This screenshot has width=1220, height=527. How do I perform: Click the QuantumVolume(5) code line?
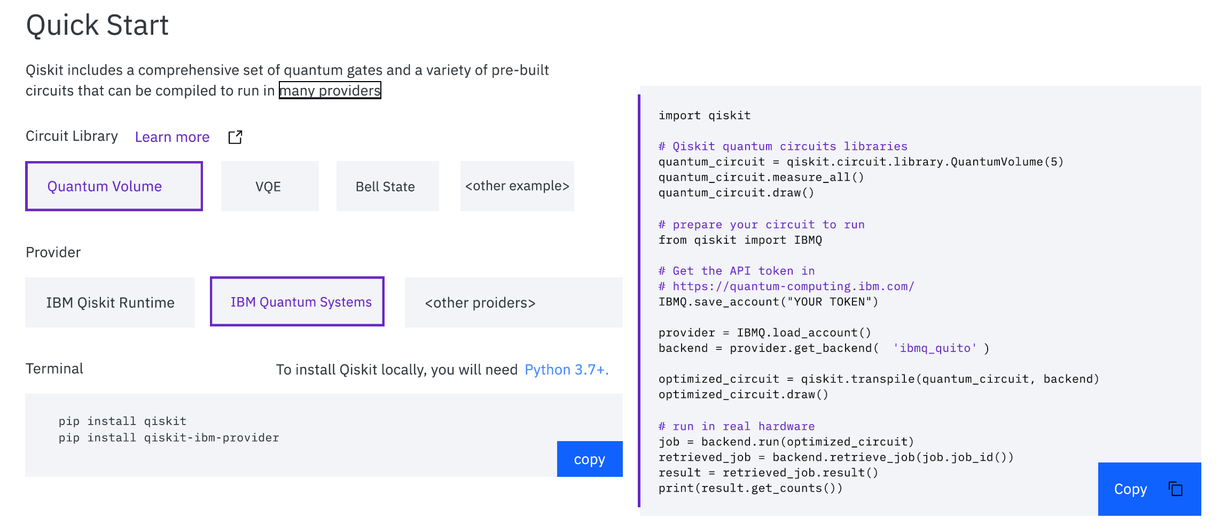click(861, 162)
